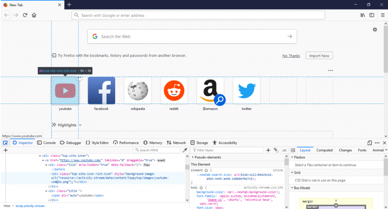Select the Changes sidebar tab
This screenshot has height=209, width=388.
click(345, 150)
